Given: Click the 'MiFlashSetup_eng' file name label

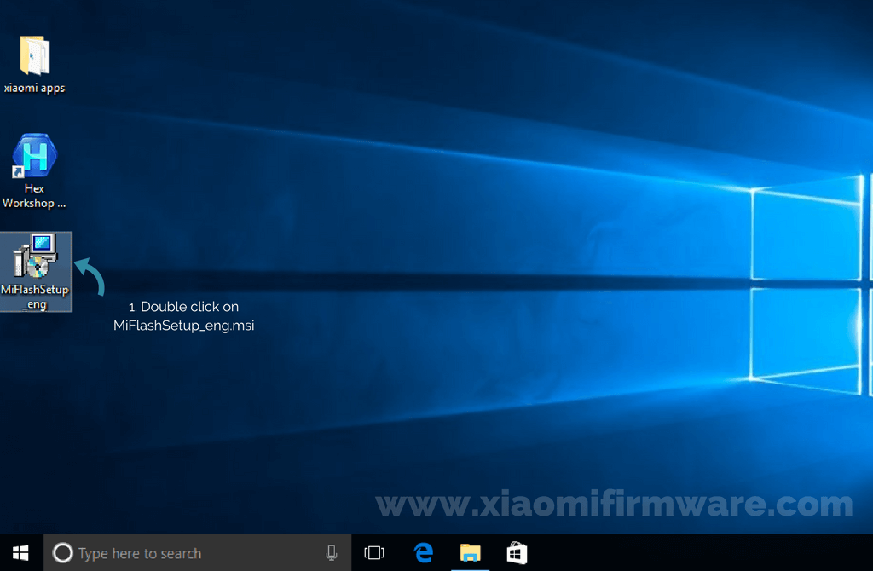Looking at the screenshot, I should (35, 297).
